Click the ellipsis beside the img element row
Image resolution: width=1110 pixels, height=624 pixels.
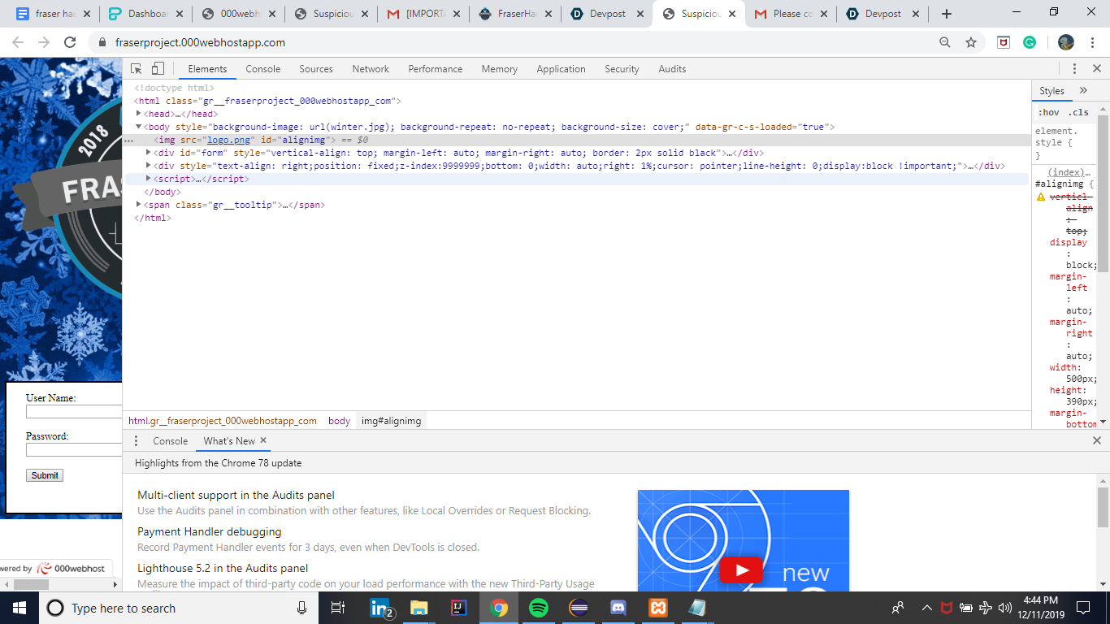[128, 141]
